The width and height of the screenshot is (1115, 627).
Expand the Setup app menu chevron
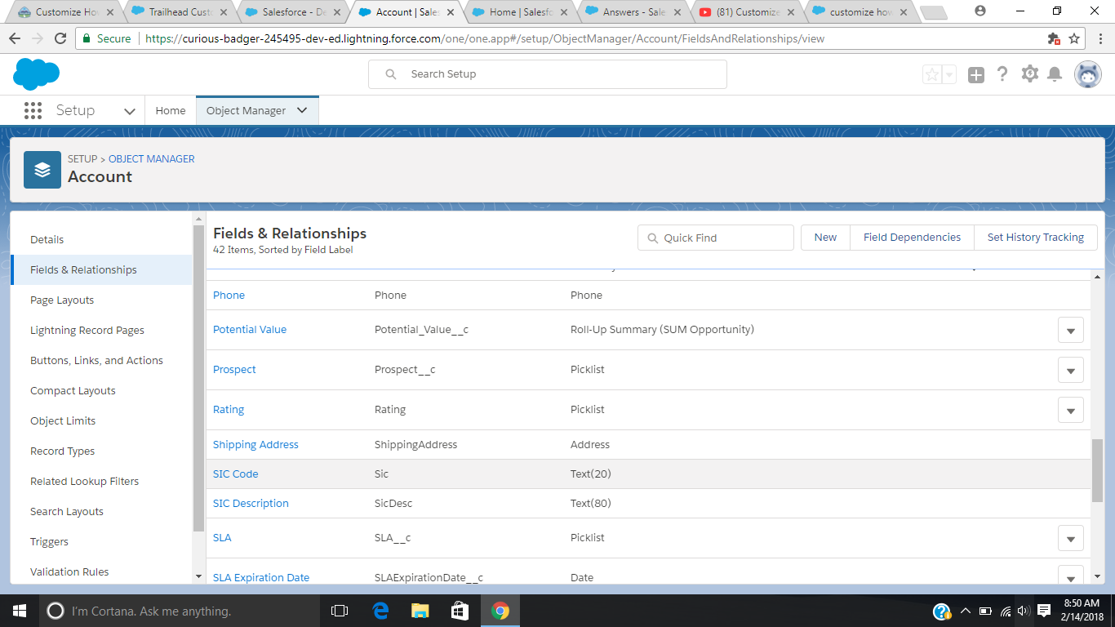129,111
